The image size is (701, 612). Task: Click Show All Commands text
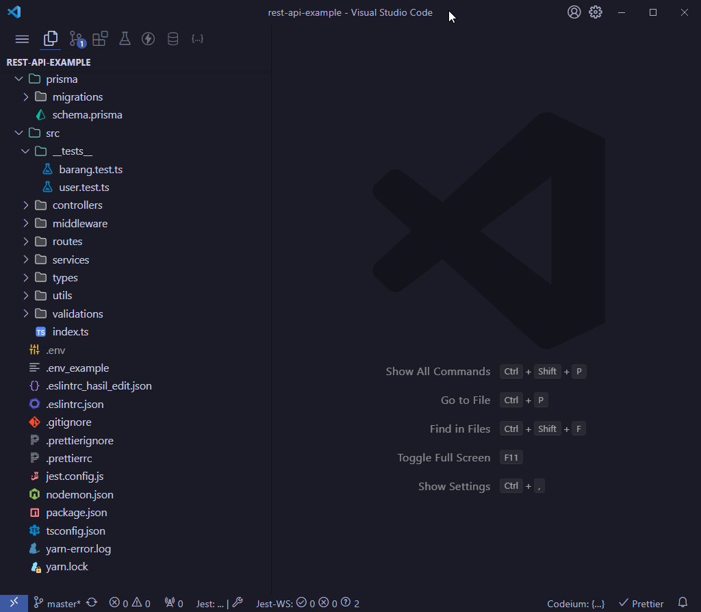[x=438, y=372]
